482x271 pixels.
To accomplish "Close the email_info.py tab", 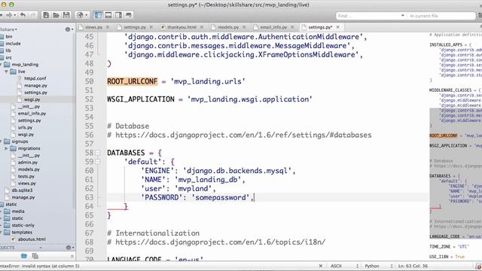I will click(292, 27).
